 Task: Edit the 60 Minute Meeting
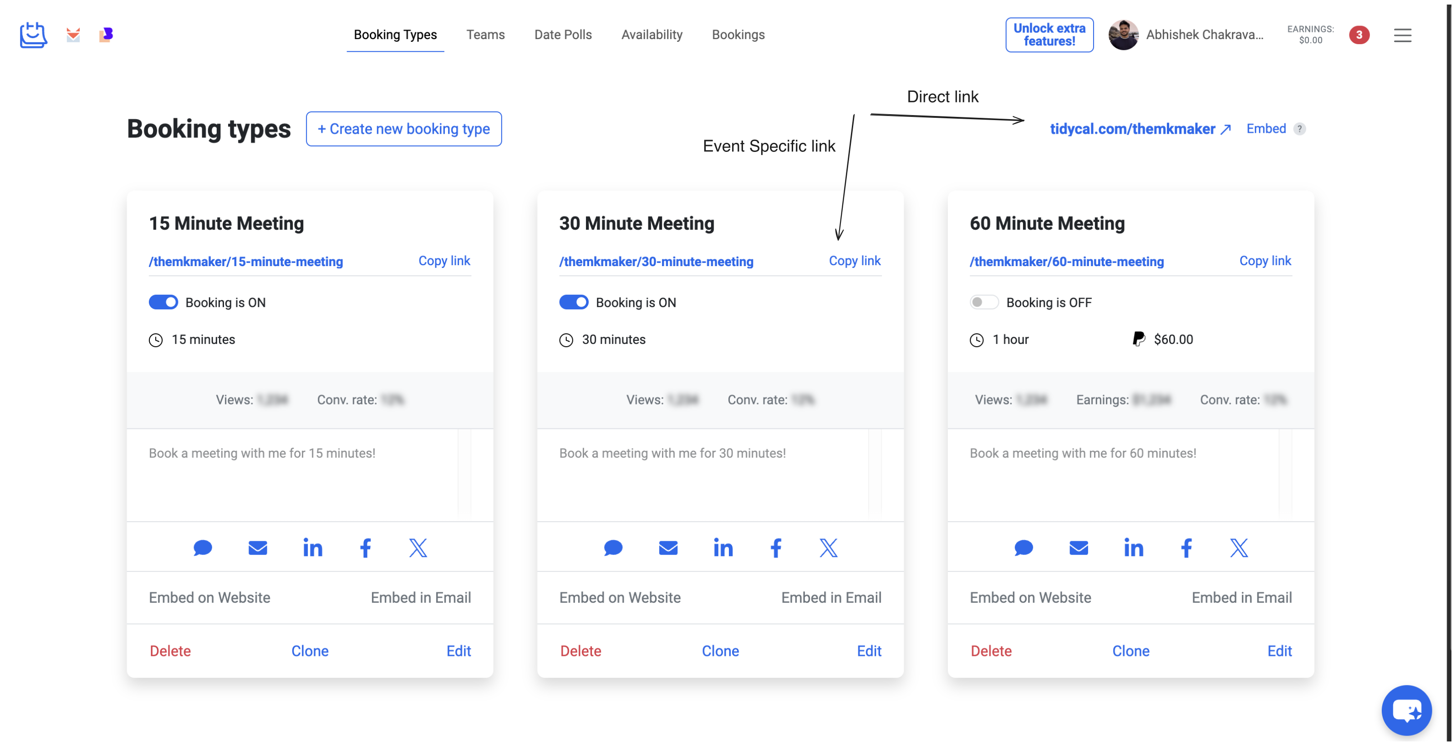1279,650
